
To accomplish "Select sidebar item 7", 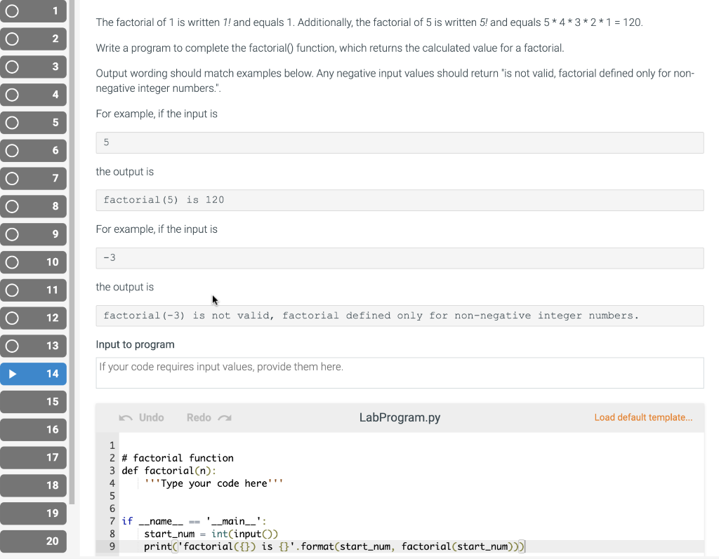I will pos(33,179).
